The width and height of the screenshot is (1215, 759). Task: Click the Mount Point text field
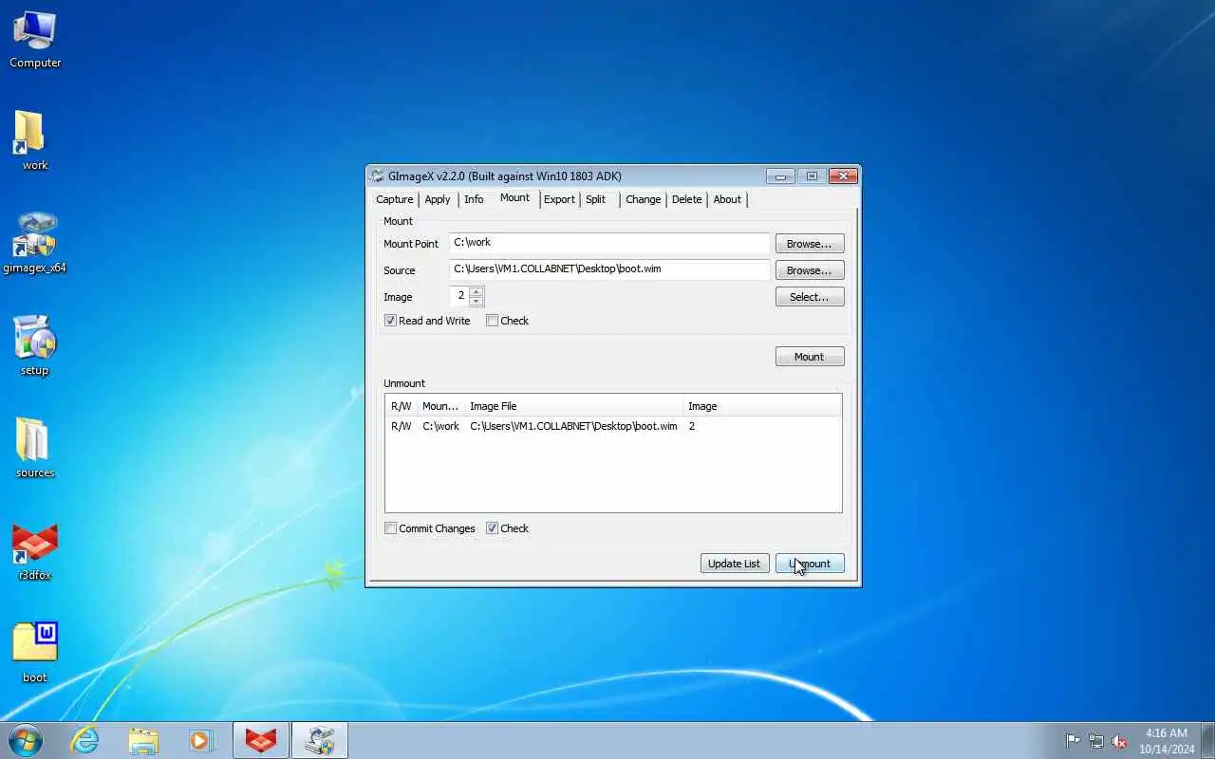pyautogui.click(x=609, y=243)
